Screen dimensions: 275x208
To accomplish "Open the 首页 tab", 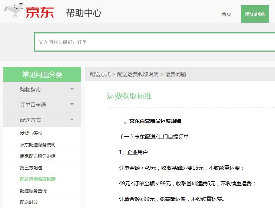I will click(x=226, y=14).
